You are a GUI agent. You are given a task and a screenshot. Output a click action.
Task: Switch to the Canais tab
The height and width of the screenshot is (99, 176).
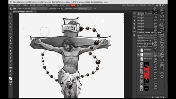click(x=147, y=33)
